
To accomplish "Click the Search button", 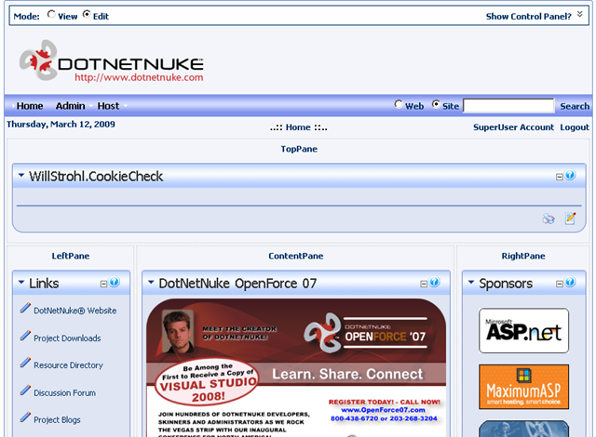I will tap(575, 106).
